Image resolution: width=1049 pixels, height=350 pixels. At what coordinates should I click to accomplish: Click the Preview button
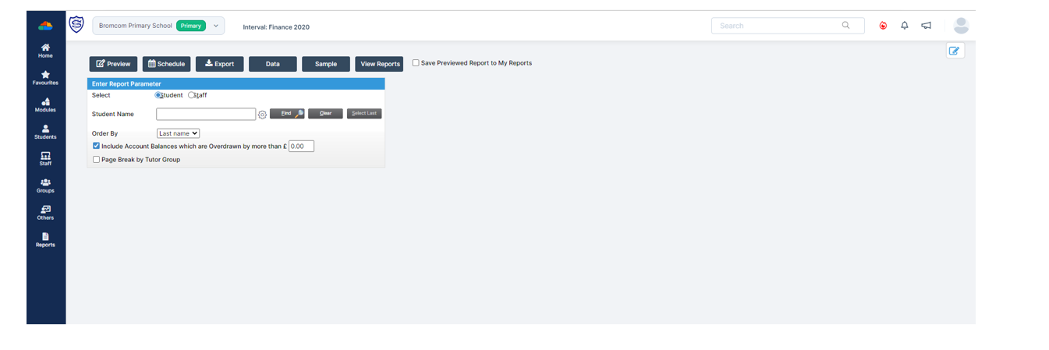113,64
